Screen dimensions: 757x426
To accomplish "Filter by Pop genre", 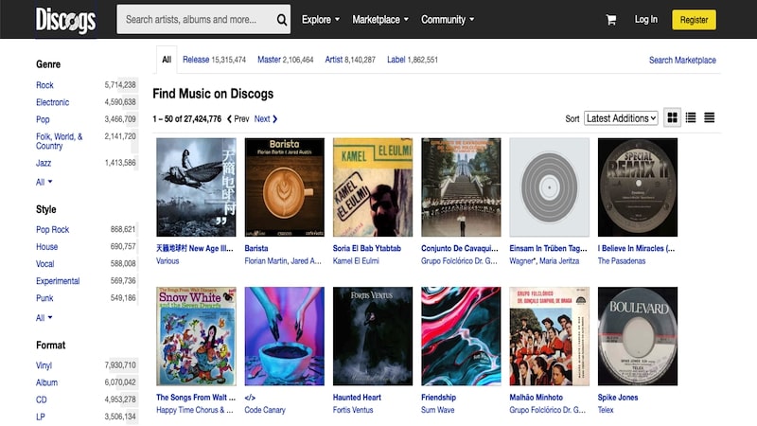I will [x=43, y=119].
